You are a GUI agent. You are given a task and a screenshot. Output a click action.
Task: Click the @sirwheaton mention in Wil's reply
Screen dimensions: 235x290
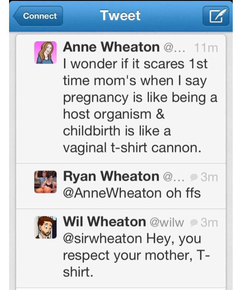point(102,239)
